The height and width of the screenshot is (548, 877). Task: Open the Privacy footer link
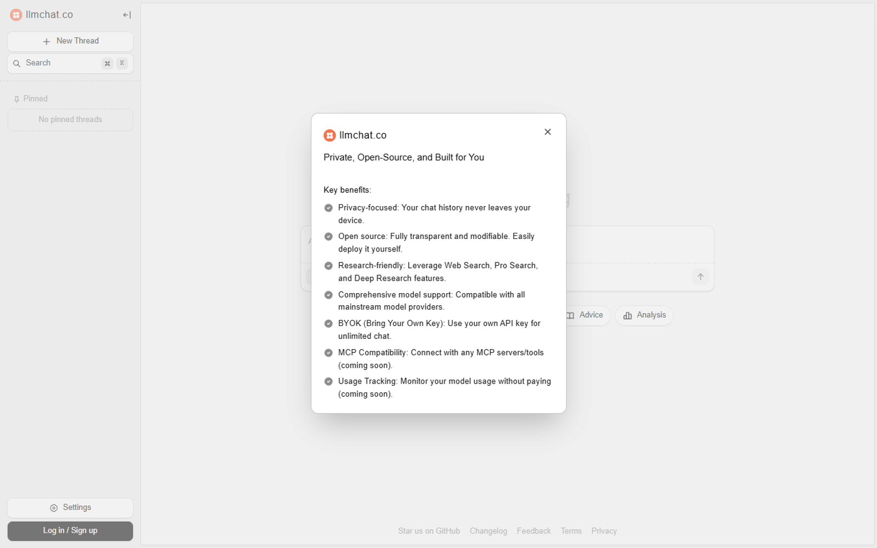(604, 531)
